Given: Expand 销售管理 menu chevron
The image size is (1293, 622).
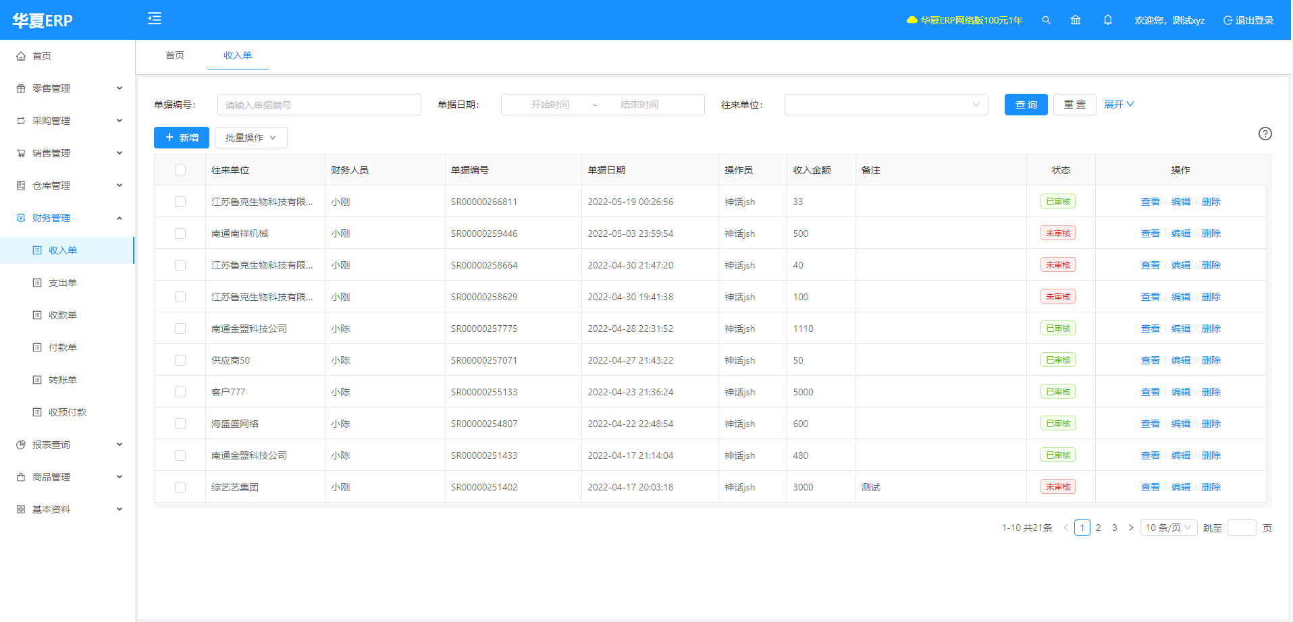Looking at the screenshot, I should [x=120, y=153].
